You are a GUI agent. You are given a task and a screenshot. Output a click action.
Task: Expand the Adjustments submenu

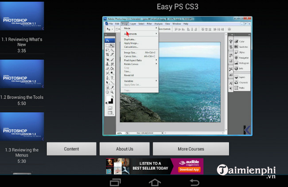coord(140,34)
